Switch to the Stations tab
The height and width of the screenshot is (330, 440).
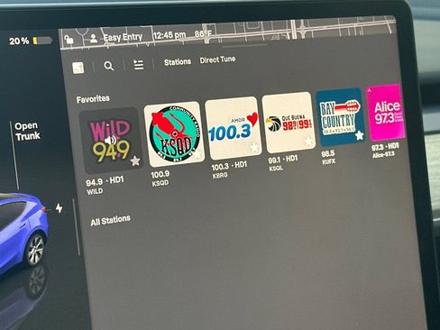pyautogui.click(x=178, y=62)
